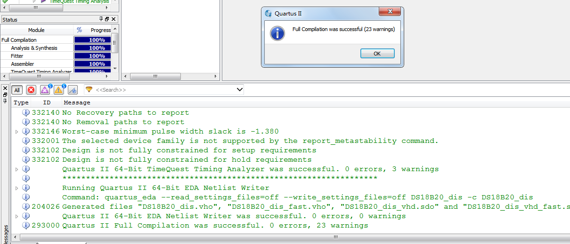Screen dimensions: 570x244
Task: Click Full Compilation progress bar
Action: [x=92, y=40]
